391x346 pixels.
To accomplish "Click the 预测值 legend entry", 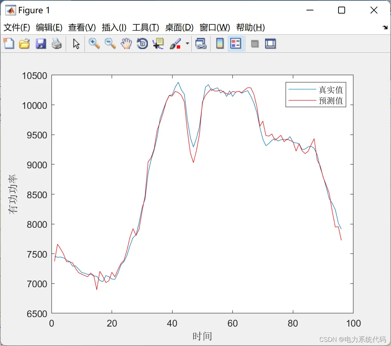I will [x=331, y=100].
